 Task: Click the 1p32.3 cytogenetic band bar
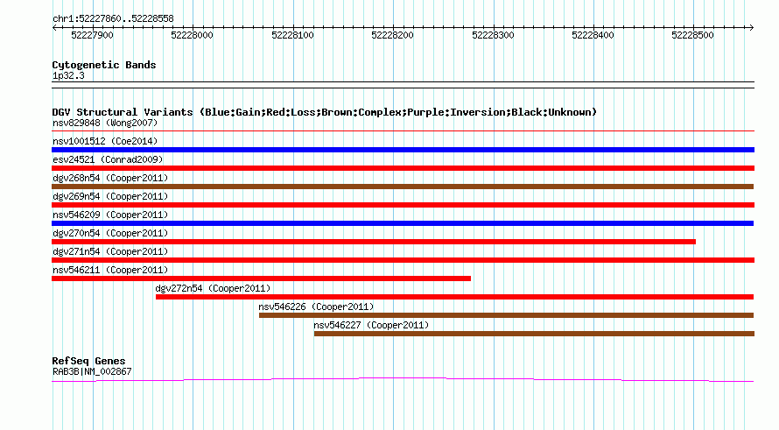coord(403,85)
